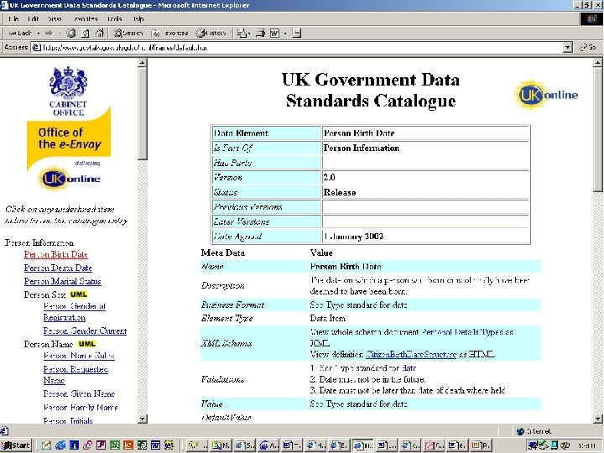Screen dimensions: 604x453
Task: Open the Person Marital Status link
Action: [x=62, y=281]
